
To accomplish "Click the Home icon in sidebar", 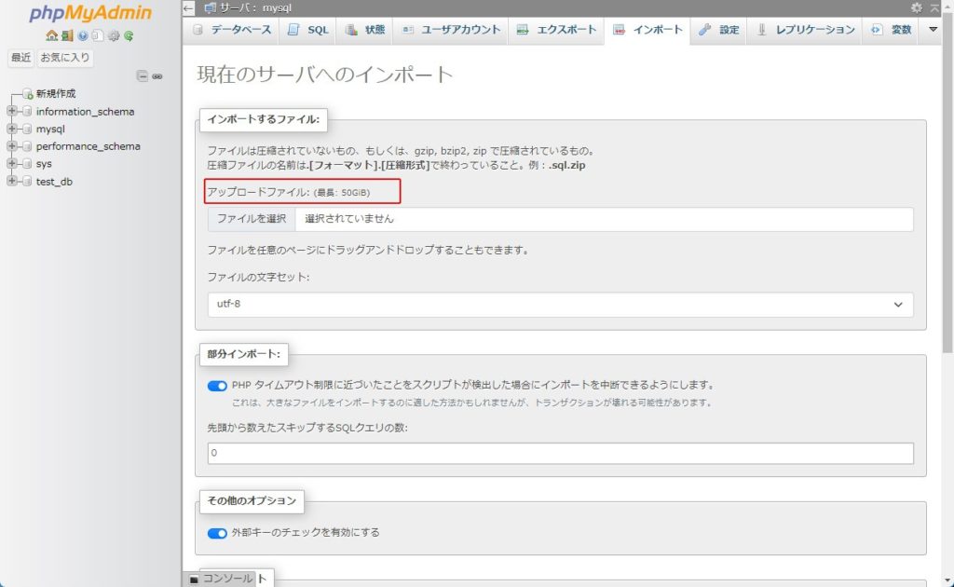I will point(51,36).
